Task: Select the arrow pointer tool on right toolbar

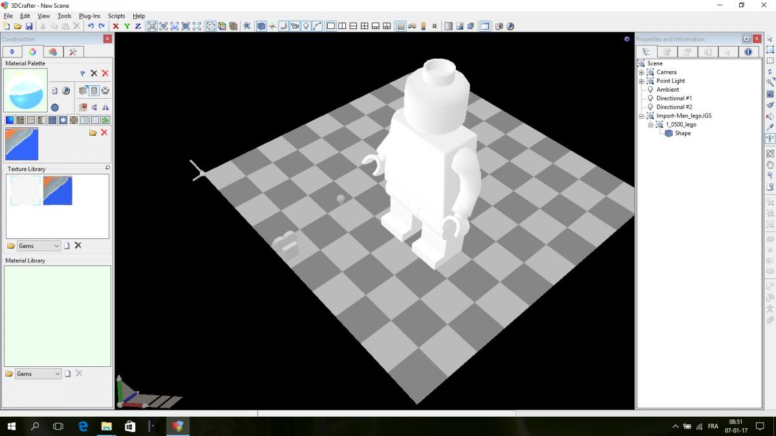Action: pyautogui.click(x=770, y=39)
